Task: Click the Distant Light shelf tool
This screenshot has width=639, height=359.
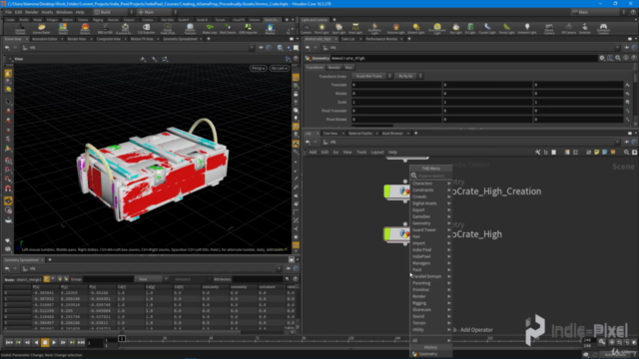Action: 415,29
